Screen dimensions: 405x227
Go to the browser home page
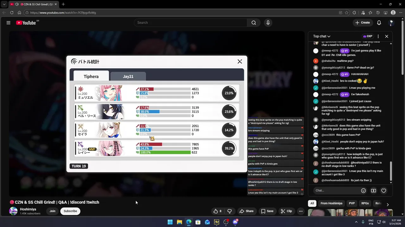(19, 13)
